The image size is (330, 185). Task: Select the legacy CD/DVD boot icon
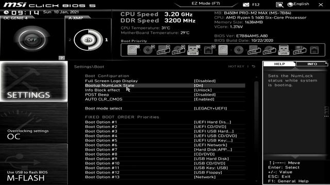[238, 50]
